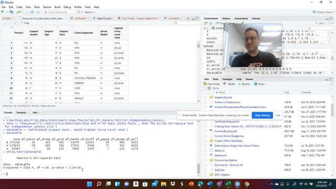Click the Open File folder icon in toolbar
The height and width of the screenshot is (189, 336).
[x=18, y=12]
